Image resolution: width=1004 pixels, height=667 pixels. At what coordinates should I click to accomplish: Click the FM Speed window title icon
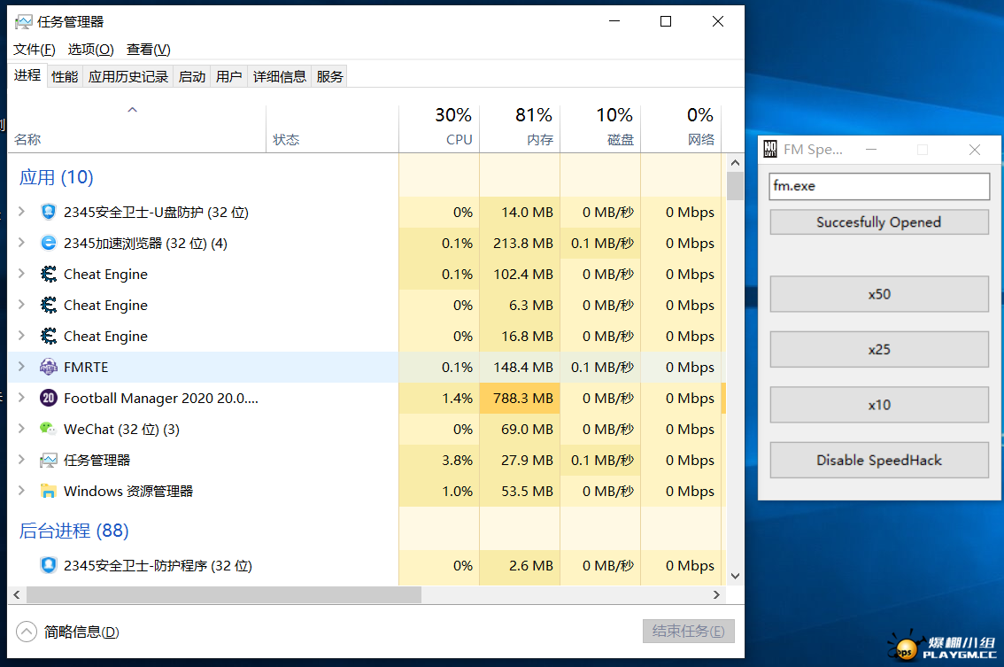pyautogui.click(x=770, y=150)
